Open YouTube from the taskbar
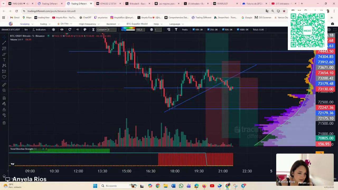The height and width of the screenshot is (190, 338). [x=212, y=186]
